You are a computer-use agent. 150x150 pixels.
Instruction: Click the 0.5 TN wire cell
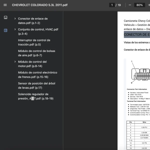click(144, 143)
